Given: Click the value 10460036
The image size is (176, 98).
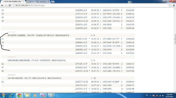Looking at the screenshot, I should (x=130, y=39).
